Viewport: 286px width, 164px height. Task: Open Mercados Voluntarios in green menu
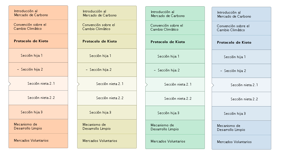tap(175, 142)
